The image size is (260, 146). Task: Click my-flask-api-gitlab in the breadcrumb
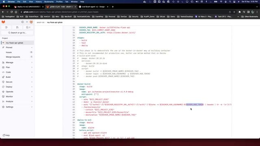pyautogui.click(x=55, y=22)
